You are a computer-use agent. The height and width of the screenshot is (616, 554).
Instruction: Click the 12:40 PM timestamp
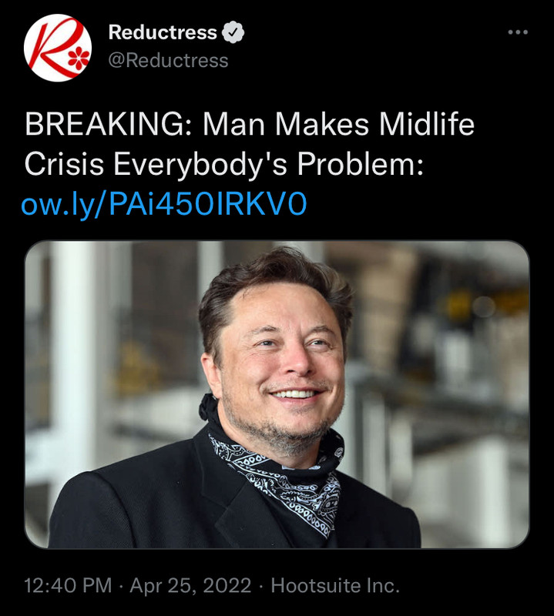tap(68, 585)
